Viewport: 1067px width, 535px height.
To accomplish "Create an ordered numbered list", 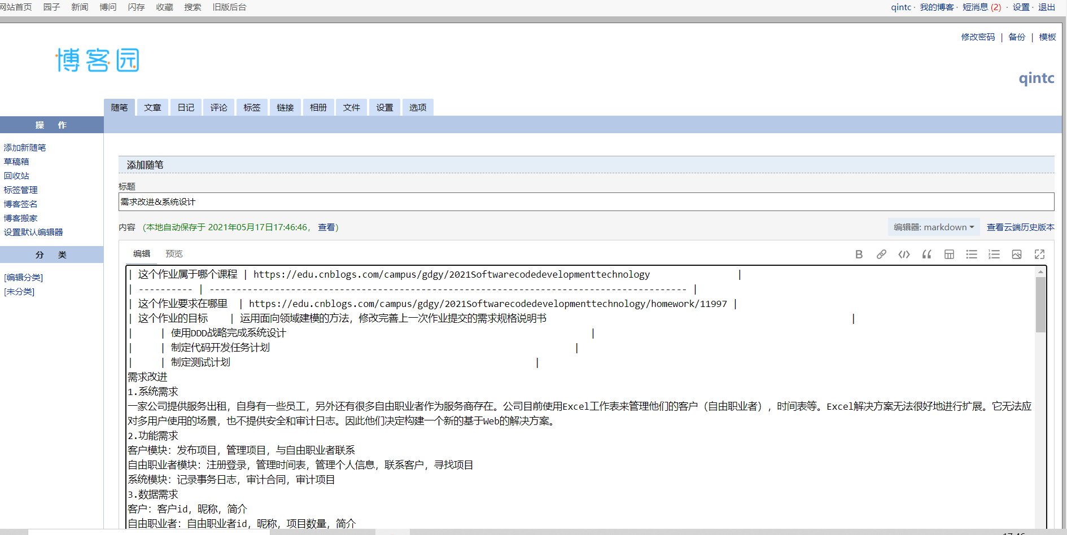I will point(994,255).
